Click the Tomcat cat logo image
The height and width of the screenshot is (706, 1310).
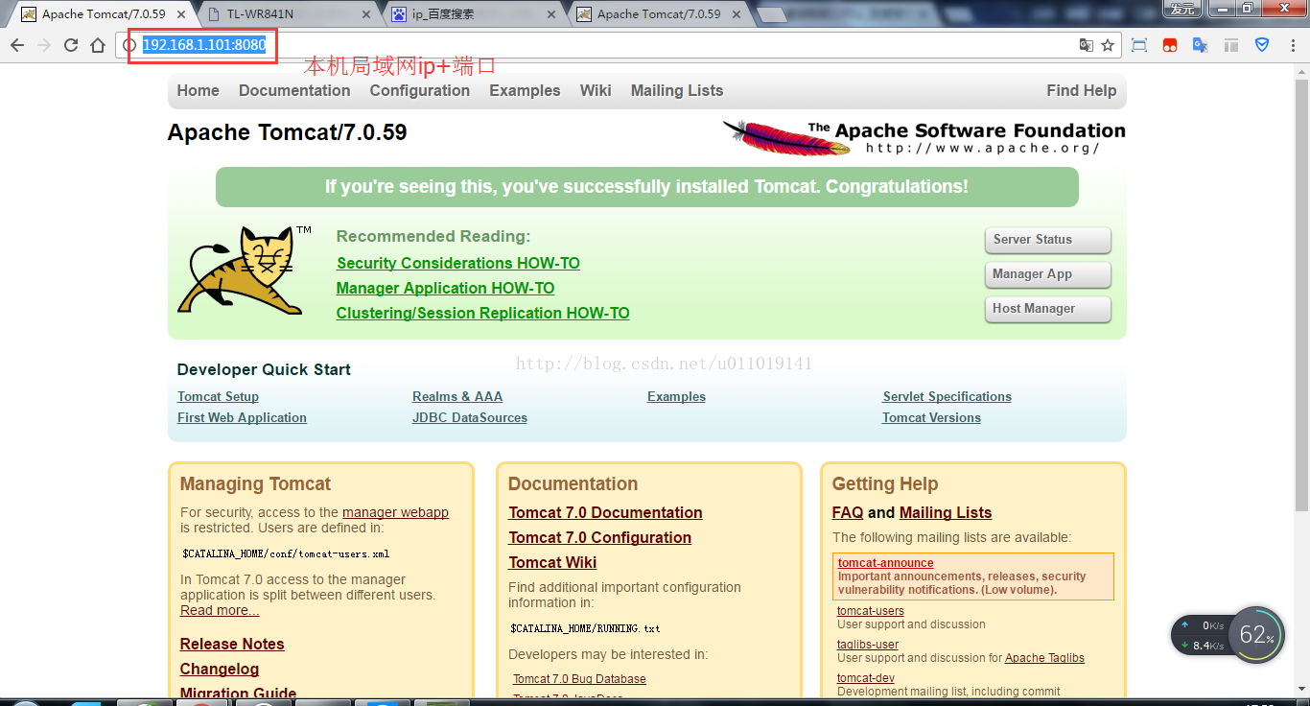245,270
